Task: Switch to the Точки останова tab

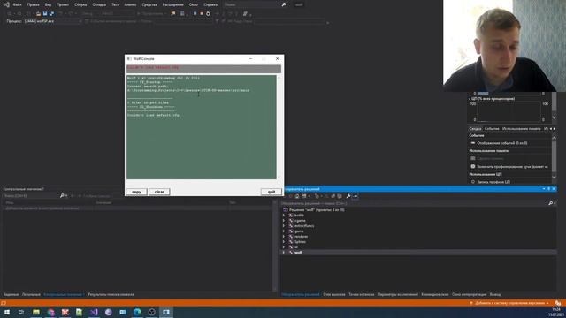Action: click(x=362, y=294)
